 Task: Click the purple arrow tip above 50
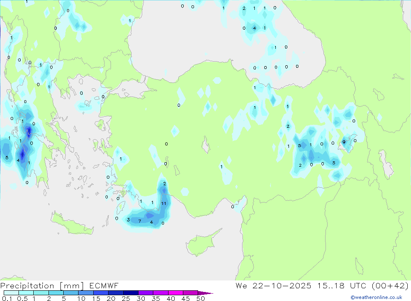pyautogui.click(x=205, y=293)
